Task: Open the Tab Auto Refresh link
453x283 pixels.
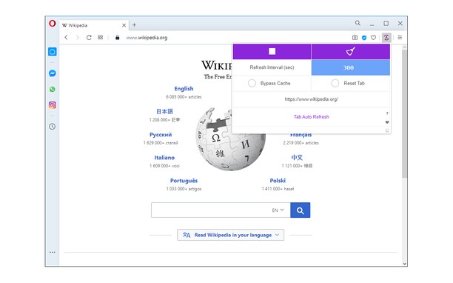Action: (x=312, y=117)
